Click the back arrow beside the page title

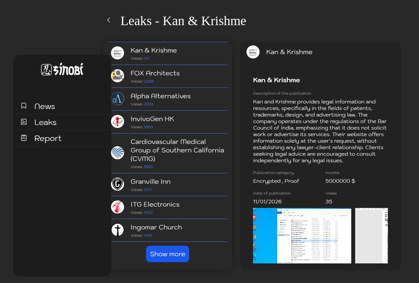tap(109, 20)
